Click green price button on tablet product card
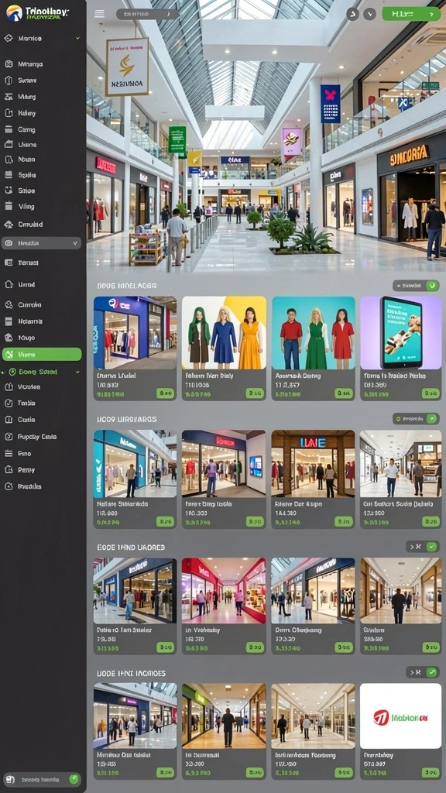This screenshot has height=793, width=446. [431, 393]
